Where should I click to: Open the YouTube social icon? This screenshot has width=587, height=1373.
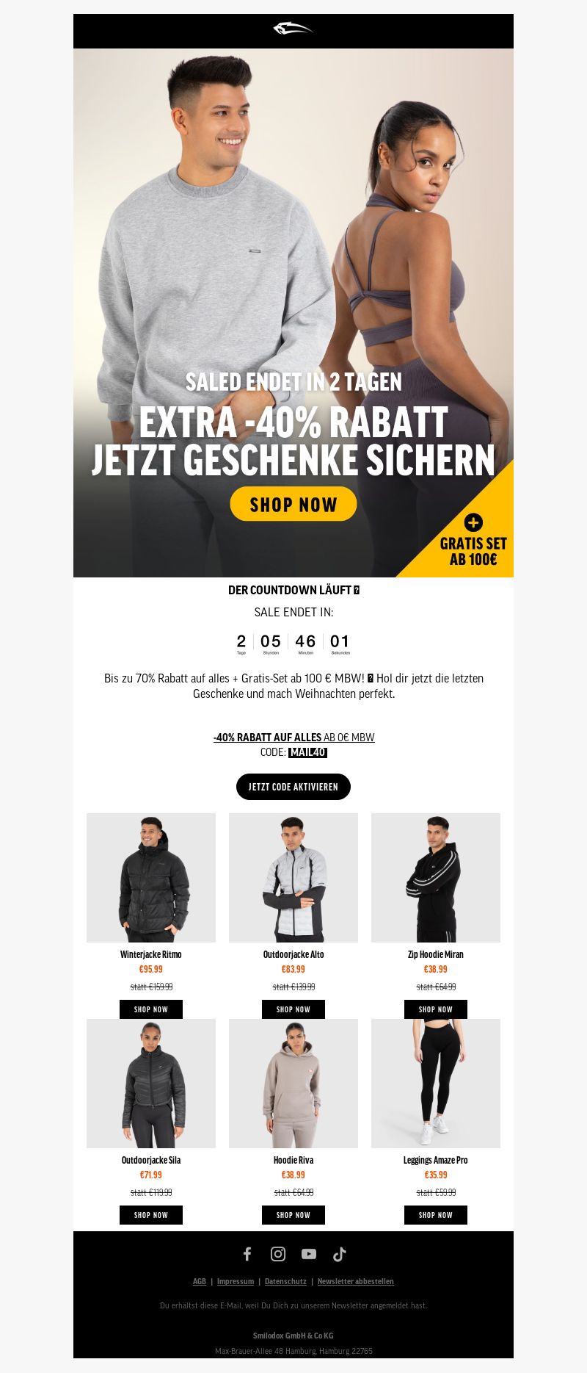point(309,1254)
